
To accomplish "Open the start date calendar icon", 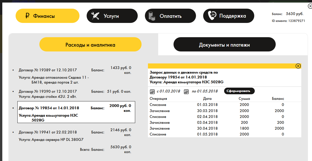I will 152,91.
